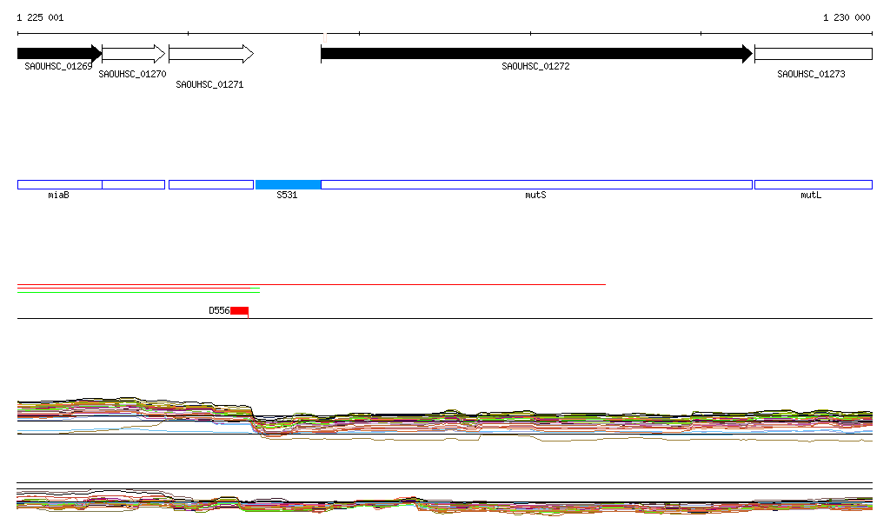Click the blue outlined segment left of S531
The width and height of the screenshot is (890, 531).
pos(211,184)
